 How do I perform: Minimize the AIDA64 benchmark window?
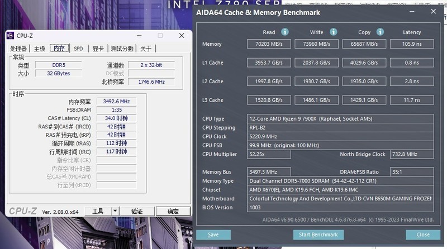click(x=412, y=11)
